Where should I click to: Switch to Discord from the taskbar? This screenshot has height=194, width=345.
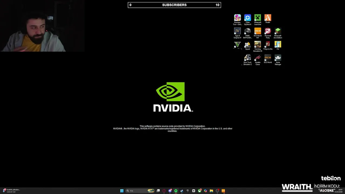point(170,191)
